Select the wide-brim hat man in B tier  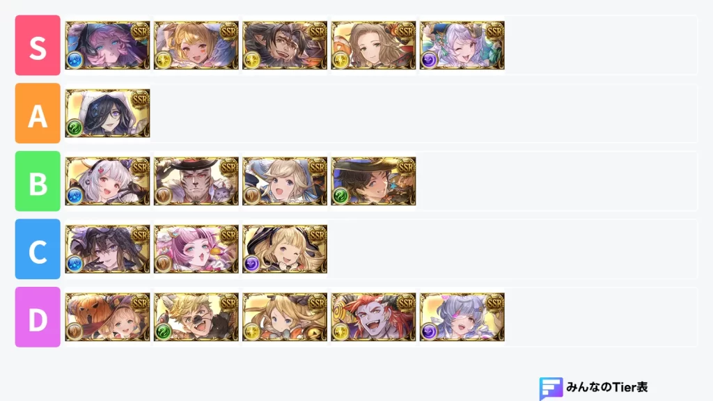click(373, 181)
